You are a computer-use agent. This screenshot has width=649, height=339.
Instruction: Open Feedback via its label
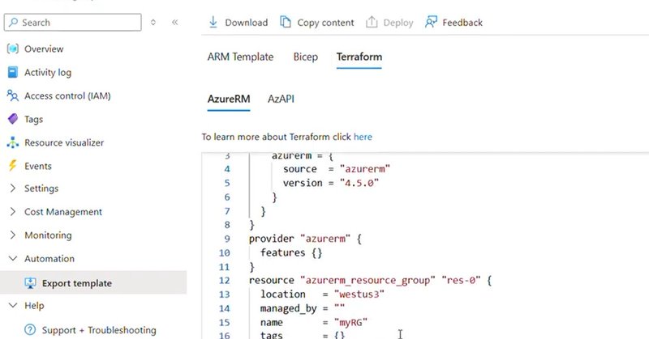(462, 23)
